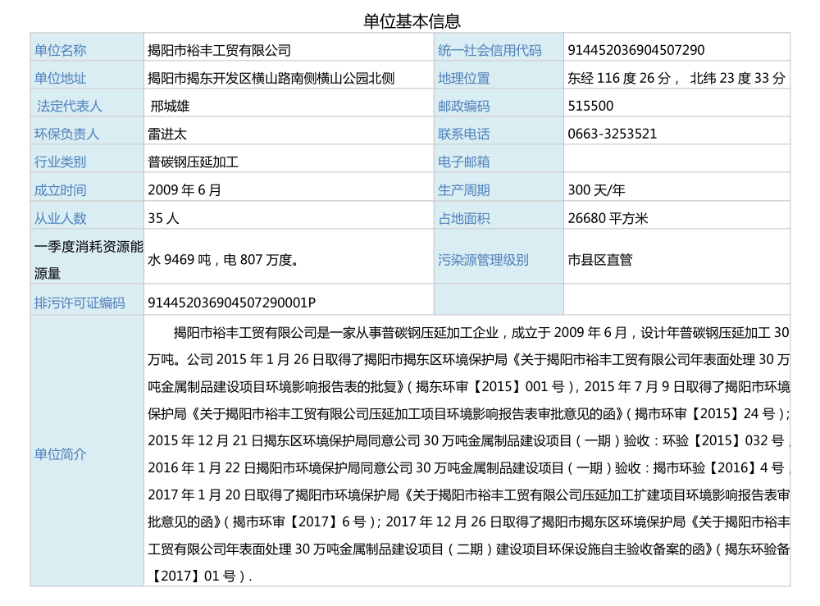Click the line containing 环验【2015】032 号

pos(468,441)
